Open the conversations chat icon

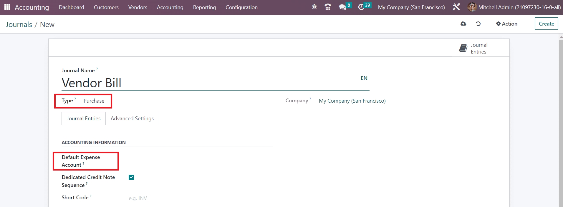coord(342,7)
